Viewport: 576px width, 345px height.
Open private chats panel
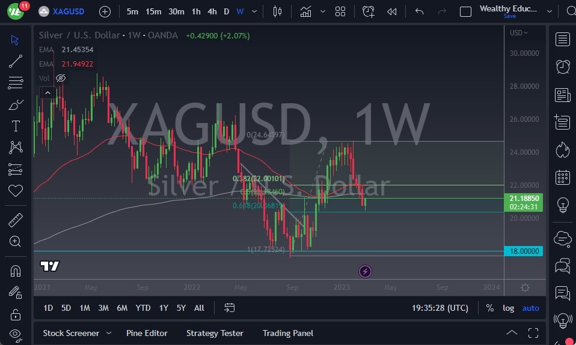(562, 266)
